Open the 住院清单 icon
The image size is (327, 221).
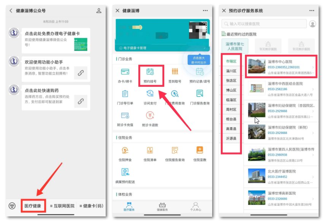150,150
